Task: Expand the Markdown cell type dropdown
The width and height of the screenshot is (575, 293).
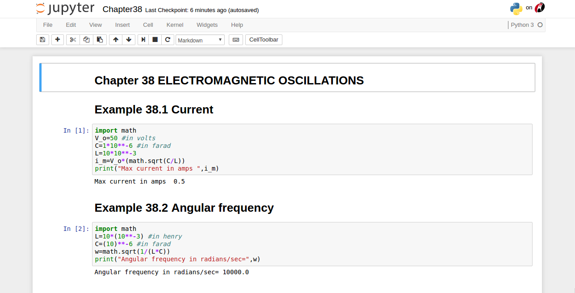Action: click(x=200, y=40)
